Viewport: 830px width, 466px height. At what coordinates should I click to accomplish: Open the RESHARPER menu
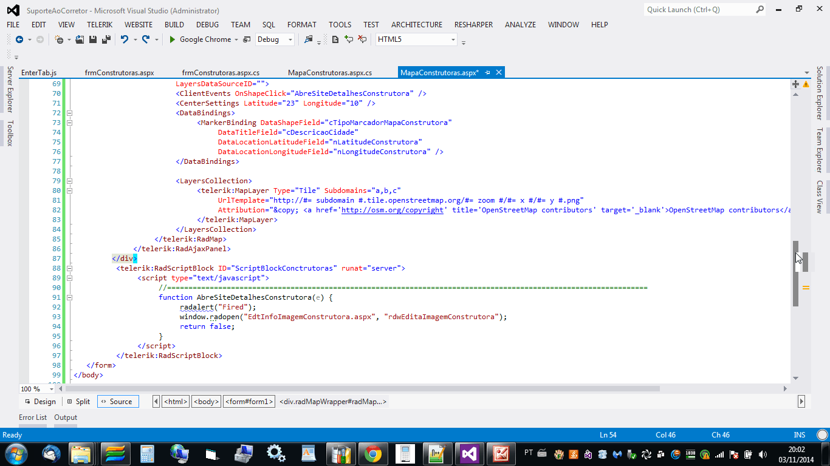pos(473,25)
